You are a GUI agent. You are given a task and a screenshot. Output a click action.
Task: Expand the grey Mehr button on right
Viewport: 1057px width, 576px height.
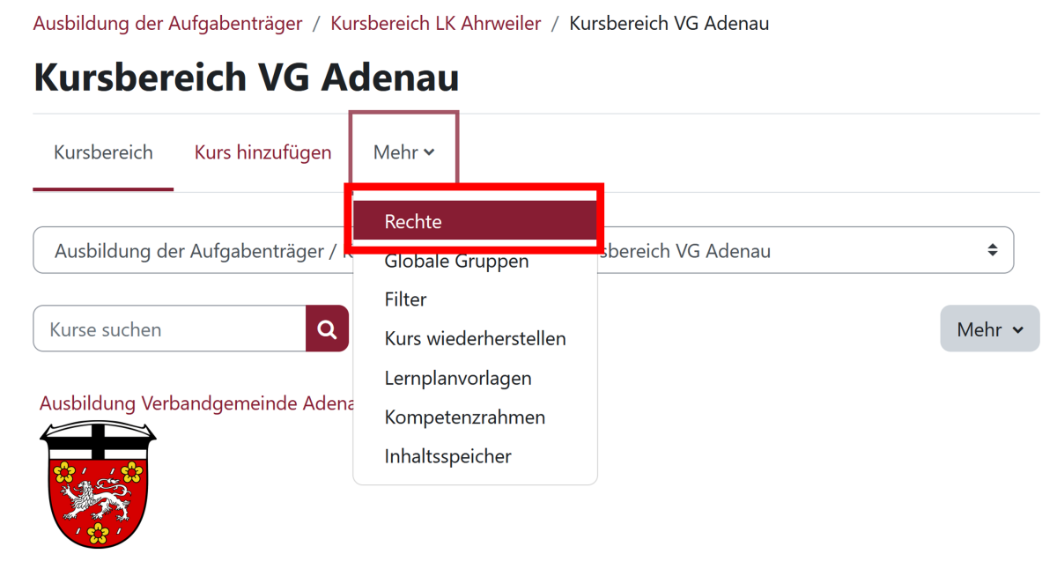[989, 329]
